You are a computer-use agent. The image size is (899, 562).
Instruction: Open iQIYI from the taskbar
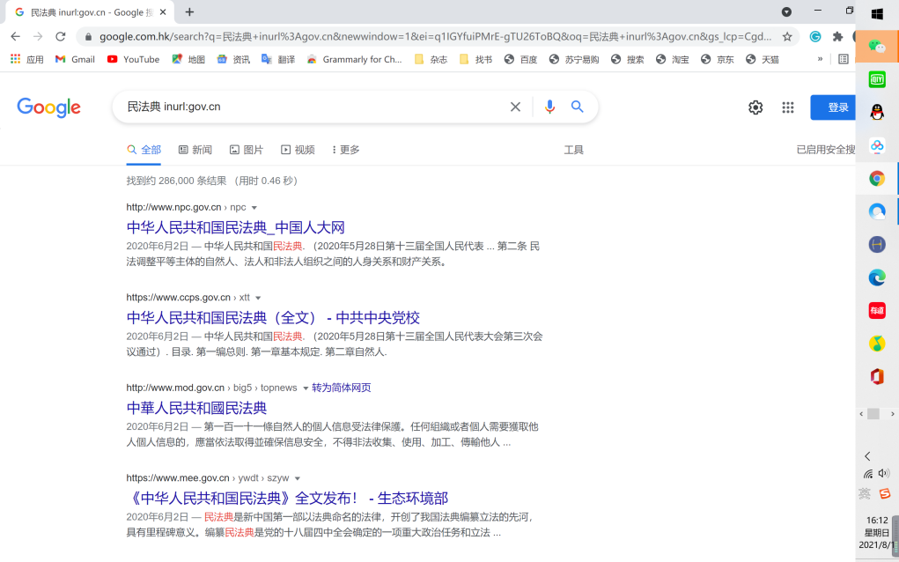(x=877, y=79)
